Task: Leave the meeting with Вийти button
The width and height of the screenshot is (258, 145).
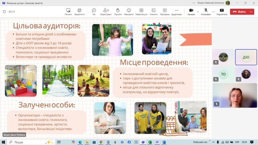Action: click(240, 12)
